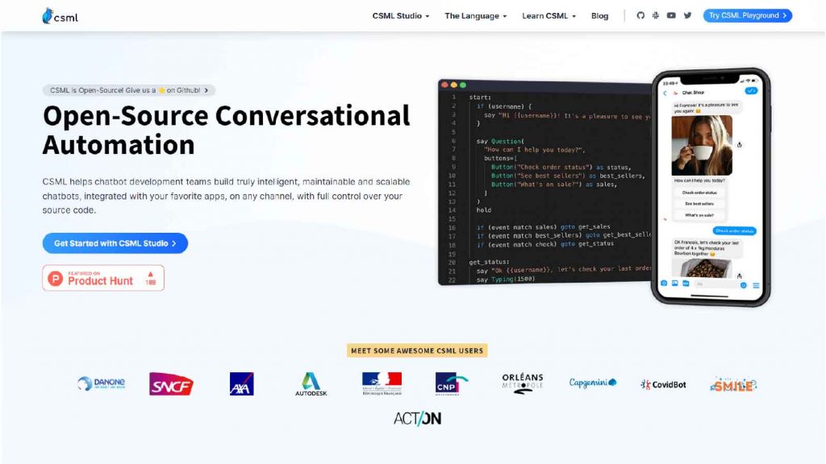Click the Orléans Métropole logo
Image resolution: width=826 pixels, height=464 pixels.
522,383
